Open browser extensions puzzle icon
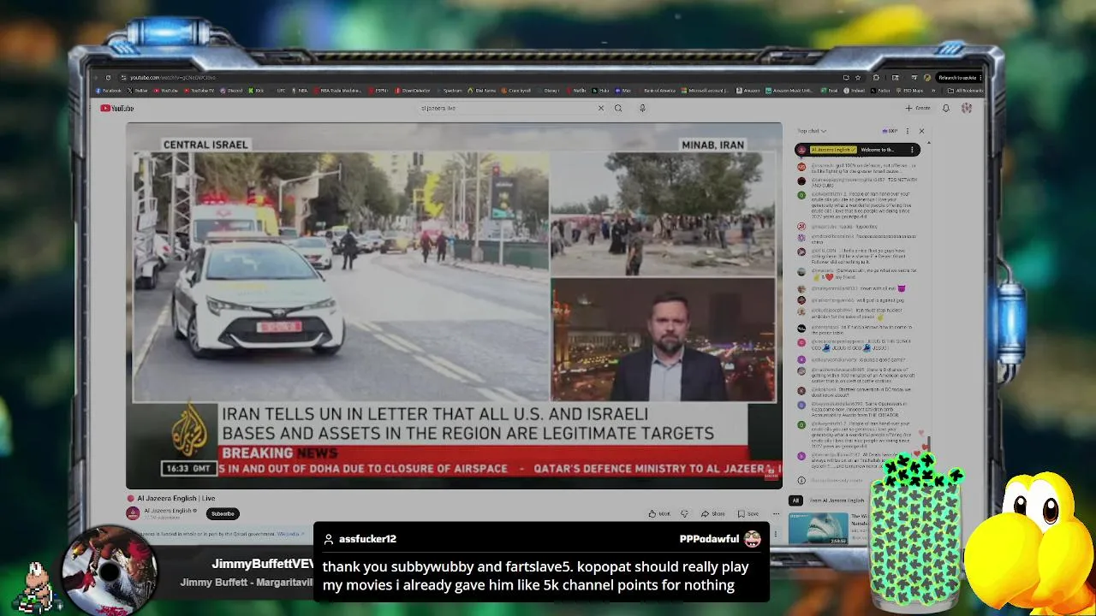This screenshot has height=616, width=1096. 876,78
